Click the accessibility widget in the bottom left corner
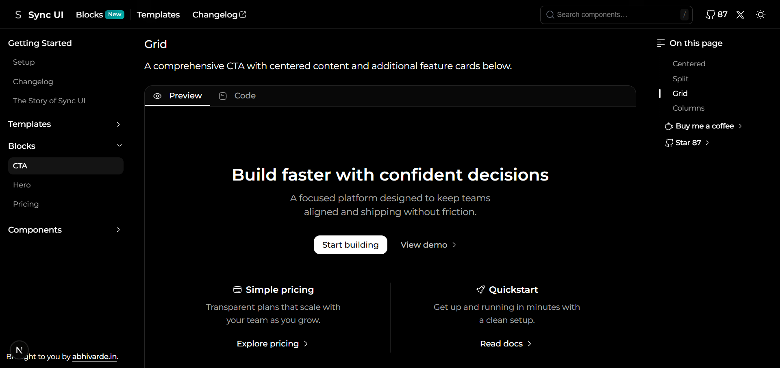The height and width of the screenshot is (368, 780). 19,350
